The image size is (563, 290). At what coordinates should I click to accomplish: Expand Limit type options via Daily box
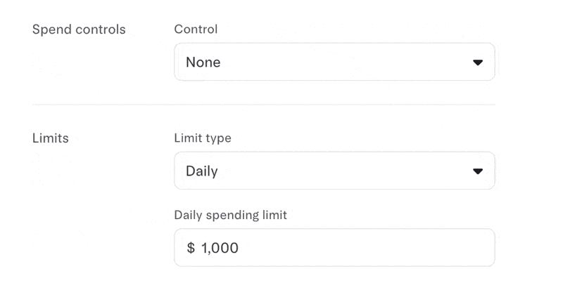tap(334, 171)
